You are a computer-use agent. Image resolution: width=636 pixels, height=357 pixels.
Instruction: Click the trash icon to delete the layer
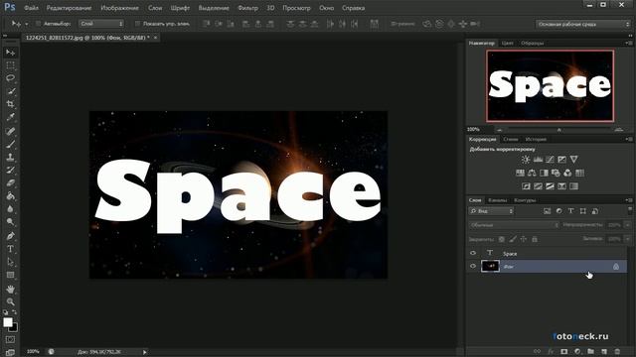tap(617, 351)
